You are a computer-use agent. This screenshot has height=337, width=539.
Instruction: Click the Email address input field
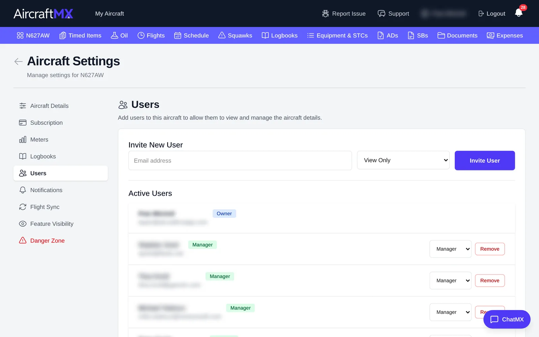point(240,160)
